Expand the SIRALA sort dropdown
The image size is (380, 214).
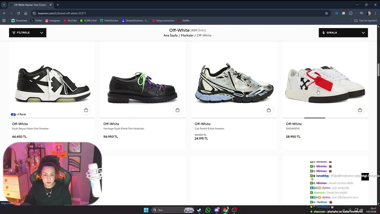[x=343, y=33]
